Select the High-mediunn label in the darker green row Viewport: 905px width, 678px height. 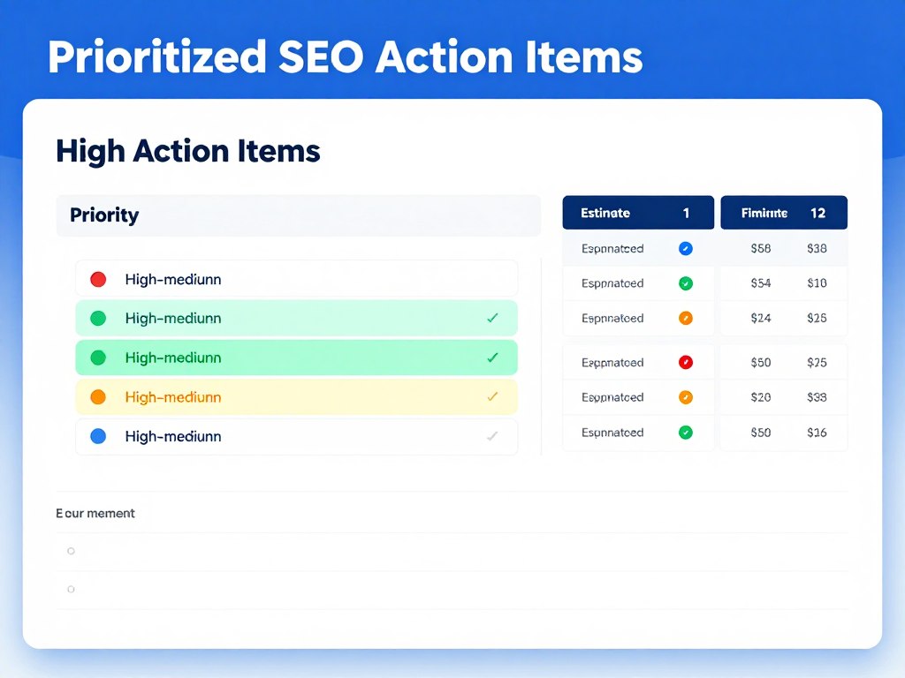point(173,358)
